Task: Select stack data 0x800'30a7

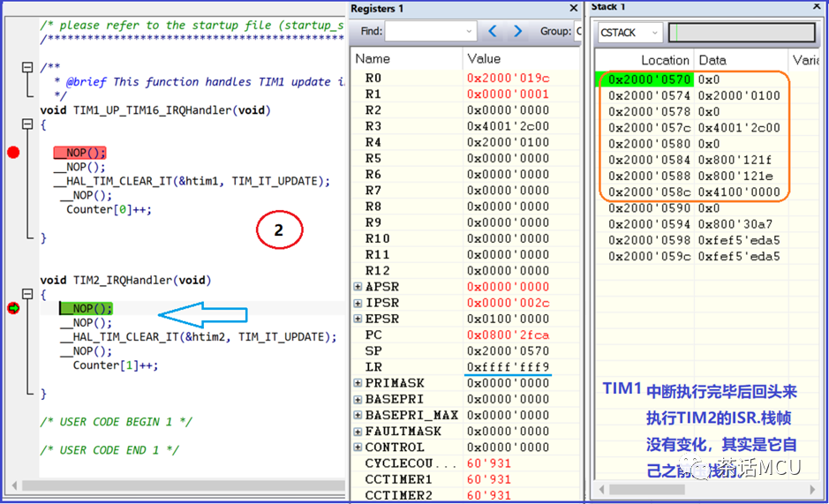Action: point(735,224)
